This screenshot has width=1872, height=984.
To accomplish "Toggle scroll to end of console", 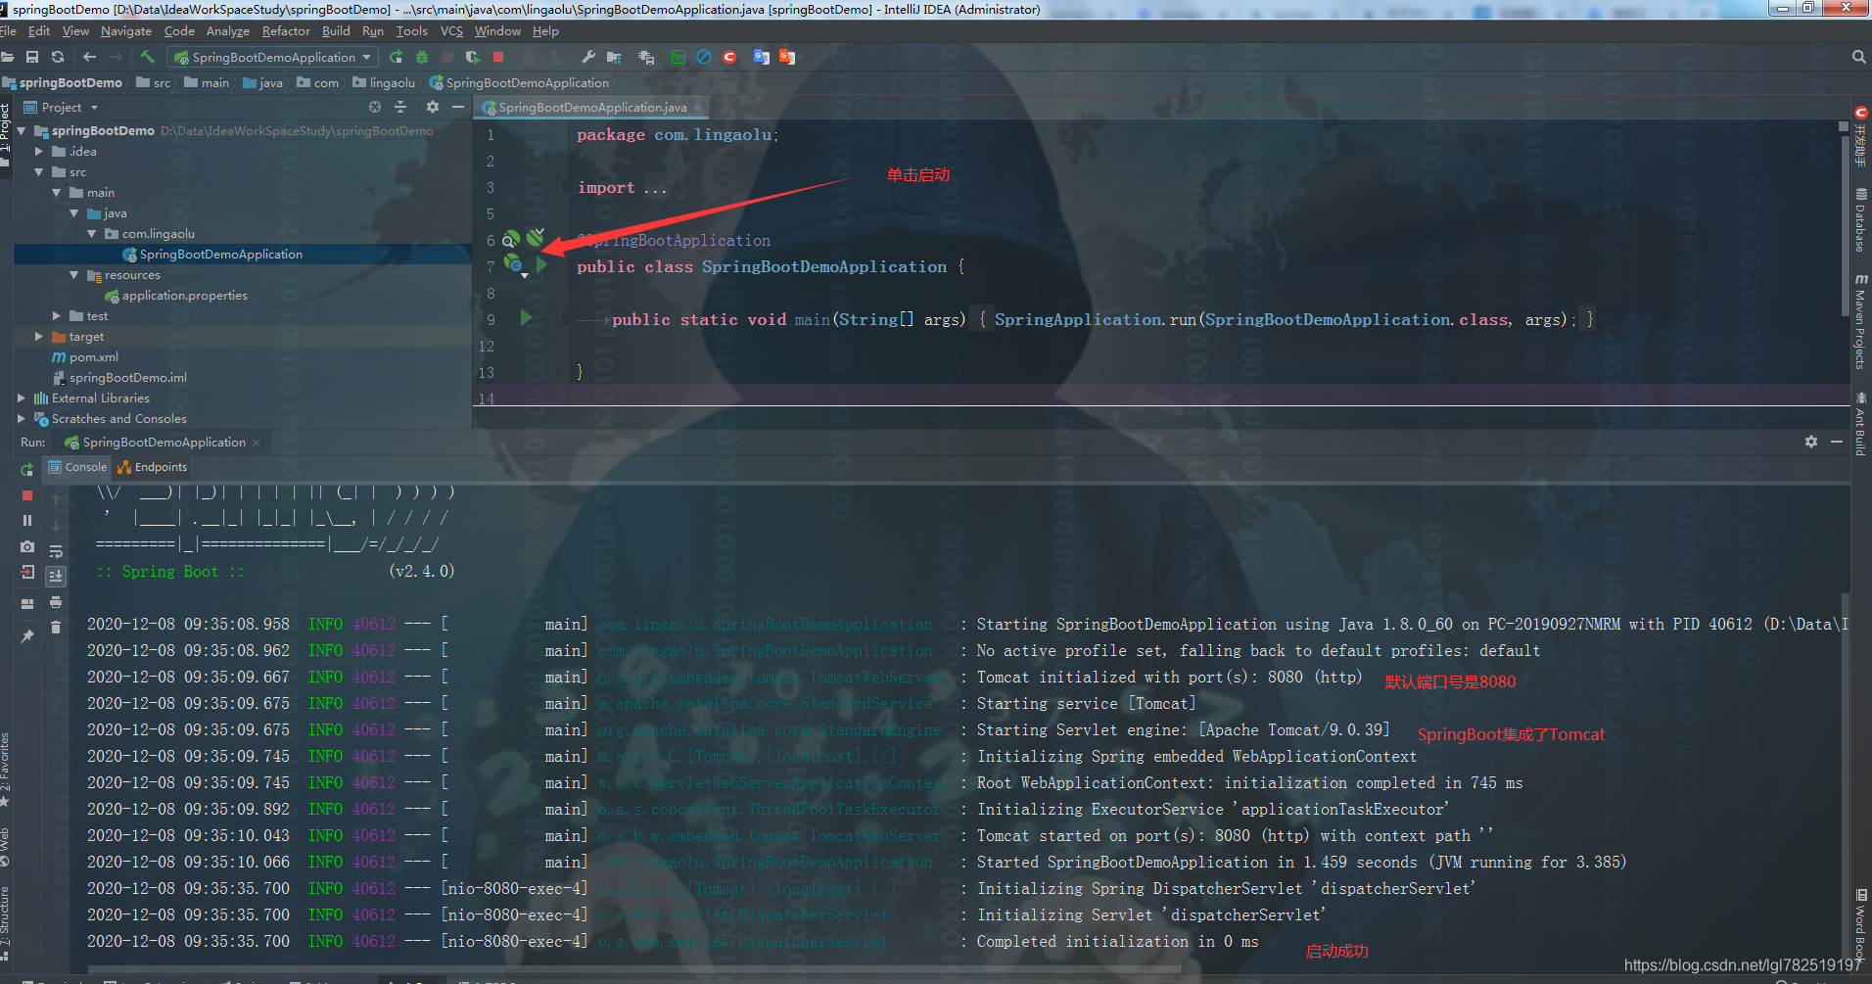I will pyautogui.click(x=56, y=576).
